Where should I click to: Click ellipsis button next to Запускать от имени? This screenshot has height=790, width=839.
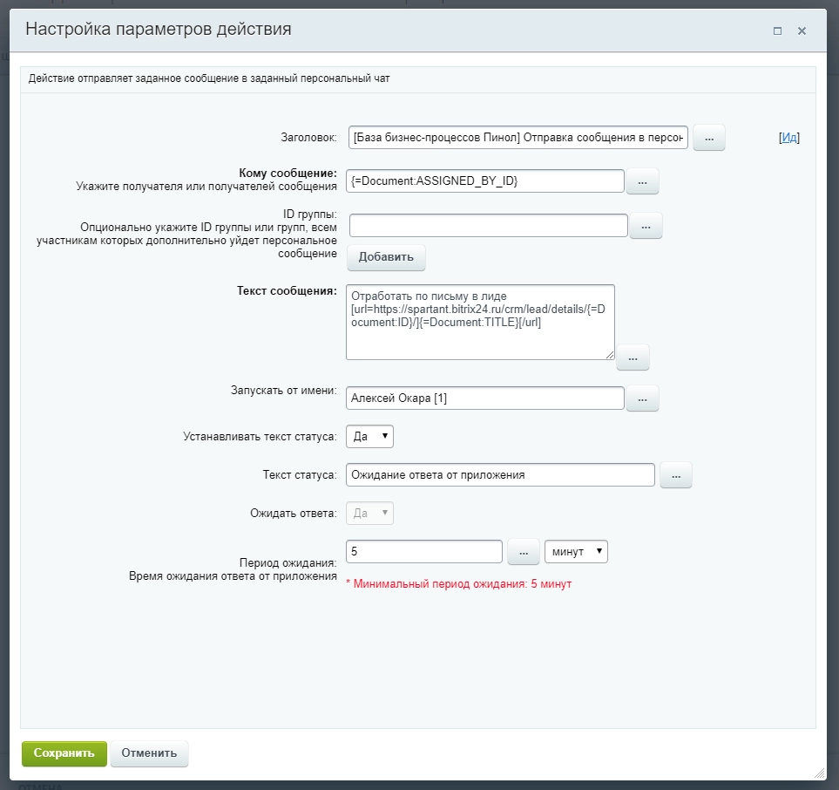(642, 398)
